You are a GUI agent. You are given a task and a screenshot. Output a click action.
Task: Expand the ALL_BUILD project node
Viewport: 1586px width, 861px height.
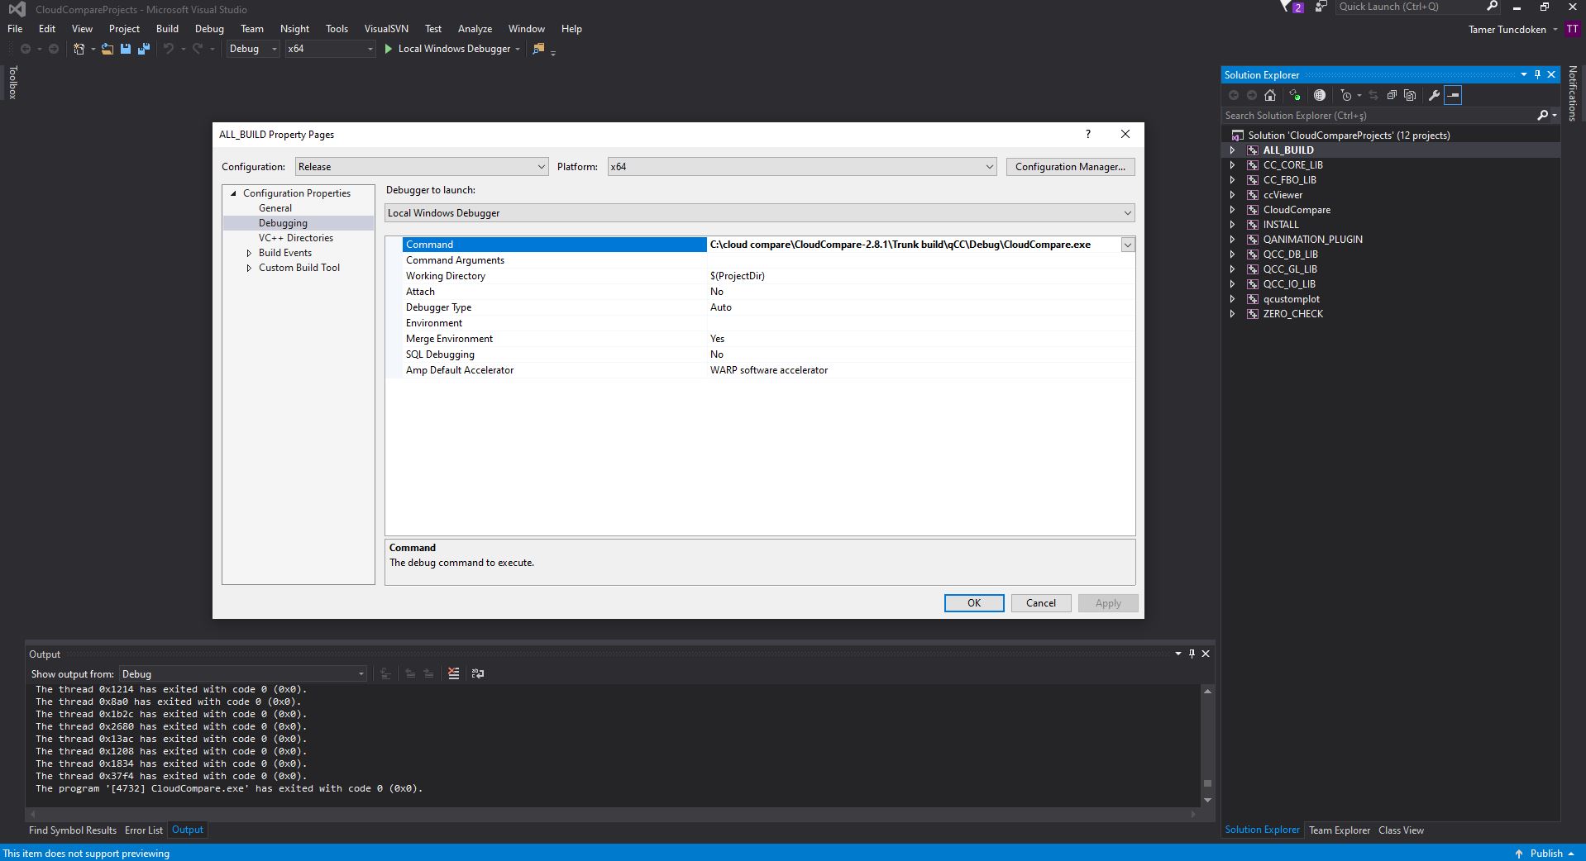tap(1232, 150)
